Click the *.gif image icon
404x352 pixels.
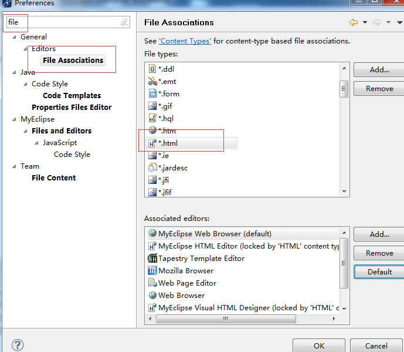(x=152, y=106)
